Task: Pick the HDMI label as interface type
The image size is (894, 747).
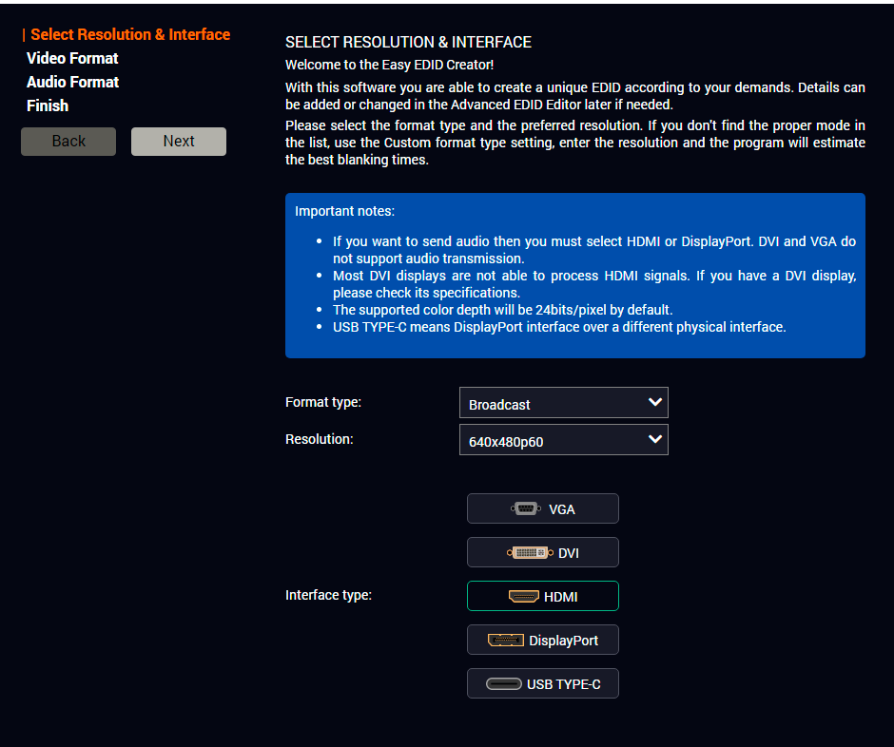Action: (x=560, y=597)
